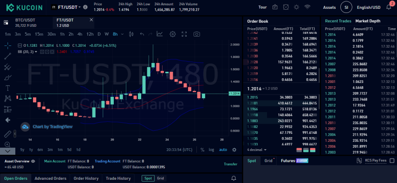
Task: Switch to the BTC/USDT chart tab
Action: (26, 23)
